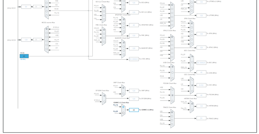Select Cpu_Ck in HRTIM Clock Mux
Viewport: 259px width, 134px height.
click(x=192, y=110)
